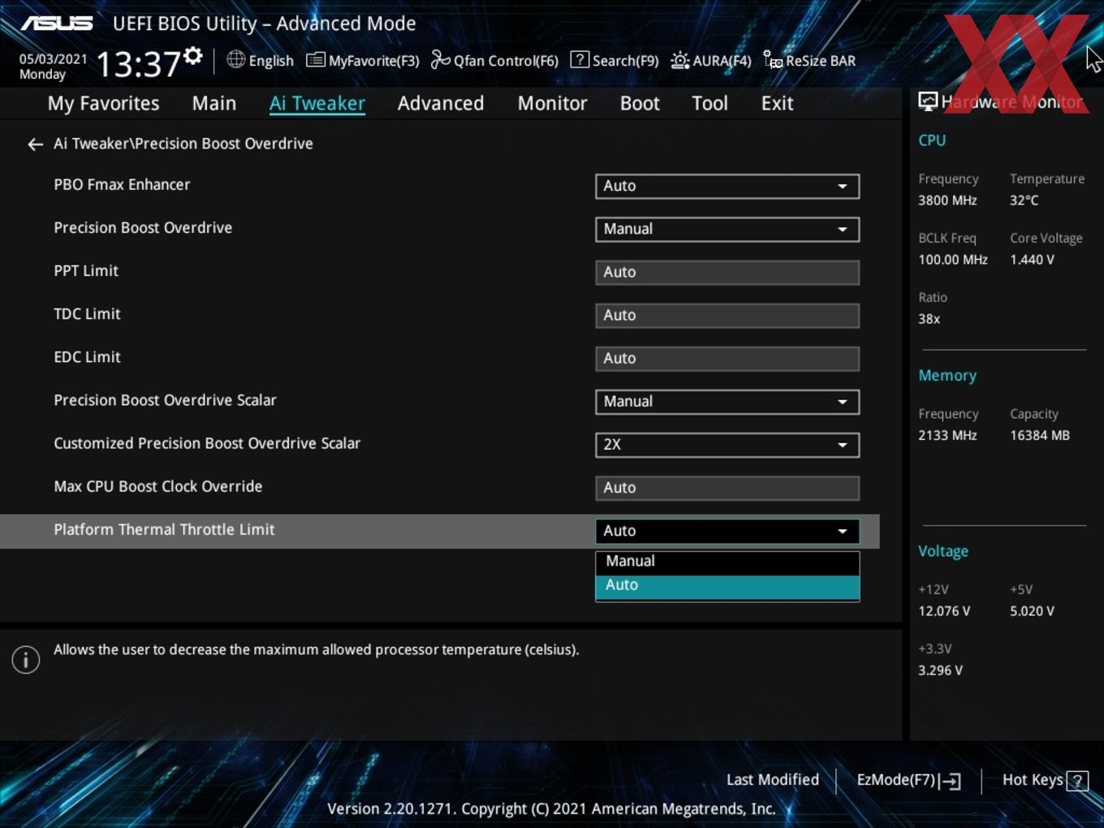The width and height of the screenshot is (1104, 828).
Task: Click the 16384 MB capacity value
Action: (1040, 435)
